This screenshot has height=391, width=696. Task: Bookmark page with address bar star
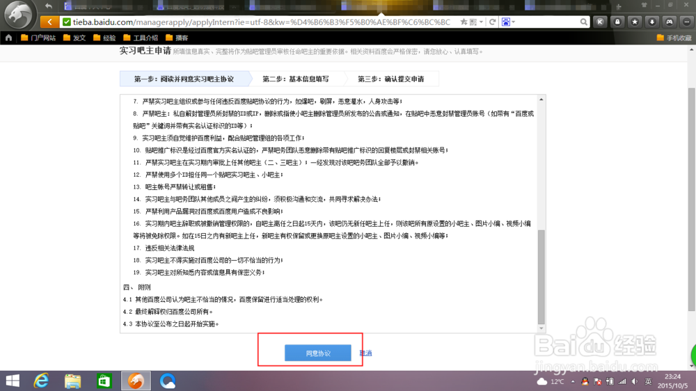coord(464,22)
